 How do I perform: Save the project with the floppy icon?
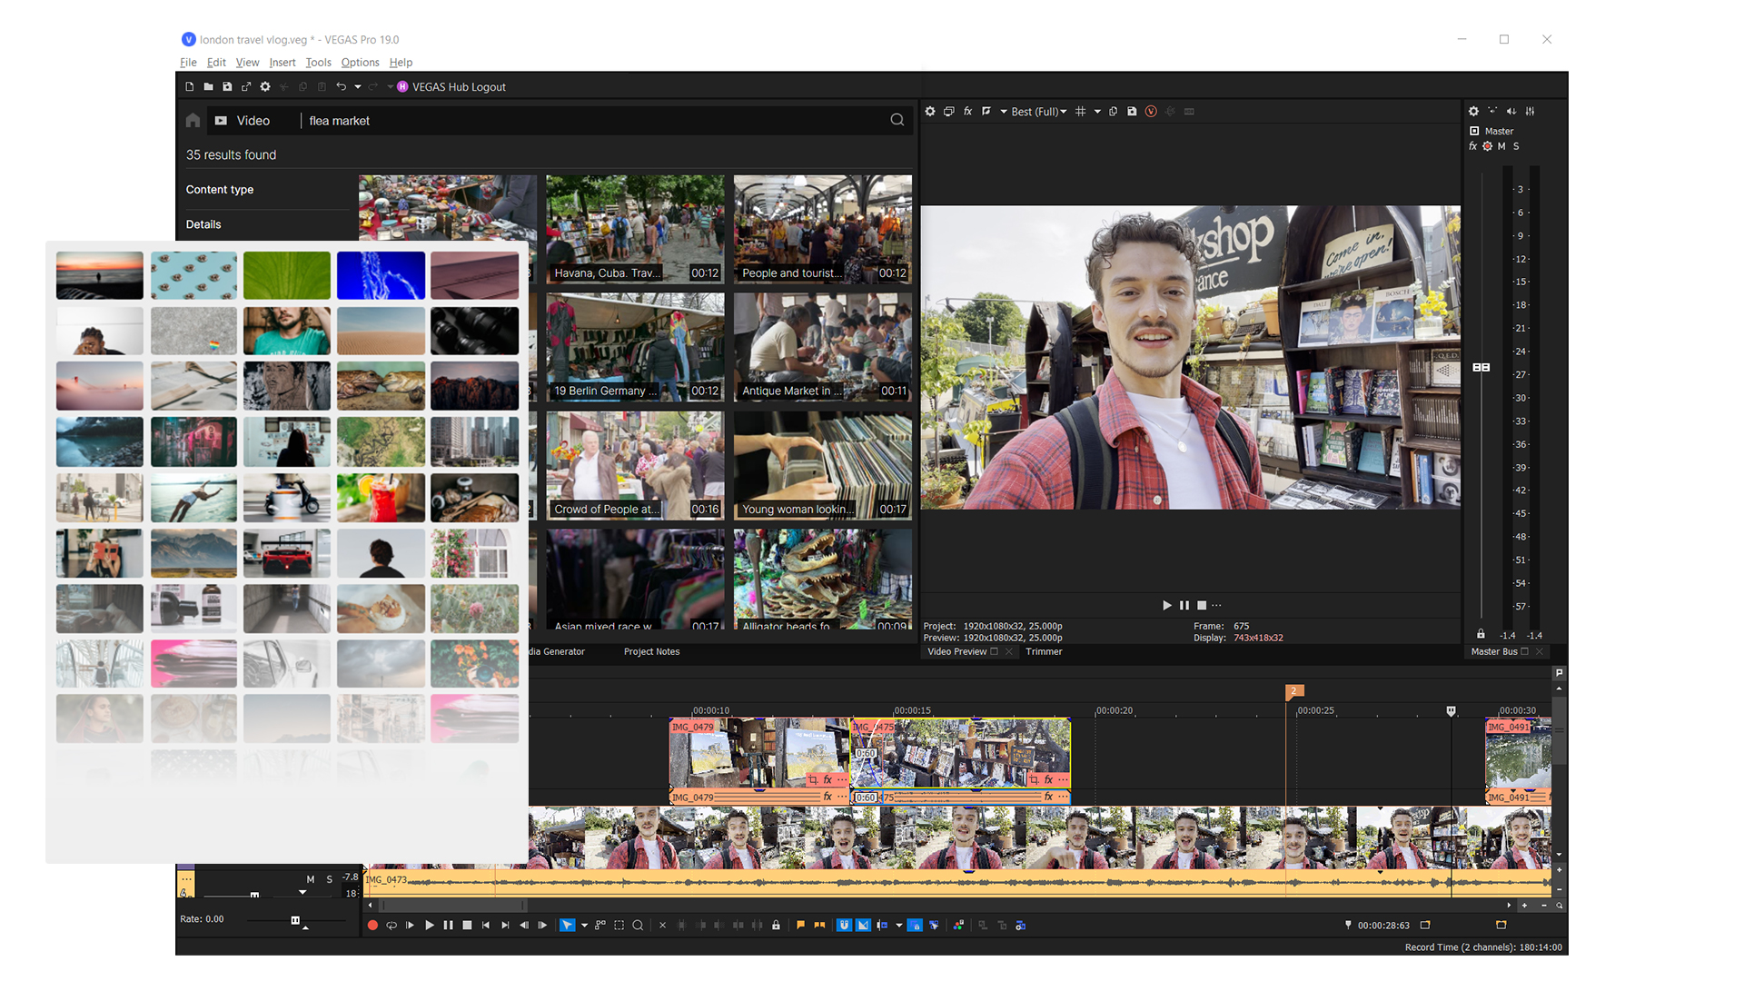tap(227, 87)
